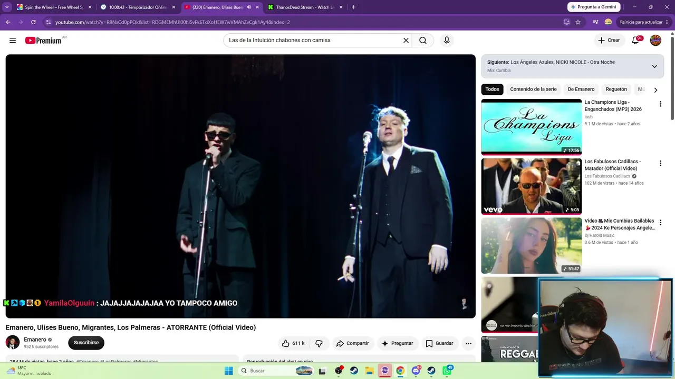Close the Spin the Wheel tab

click(x=90, y=7)
